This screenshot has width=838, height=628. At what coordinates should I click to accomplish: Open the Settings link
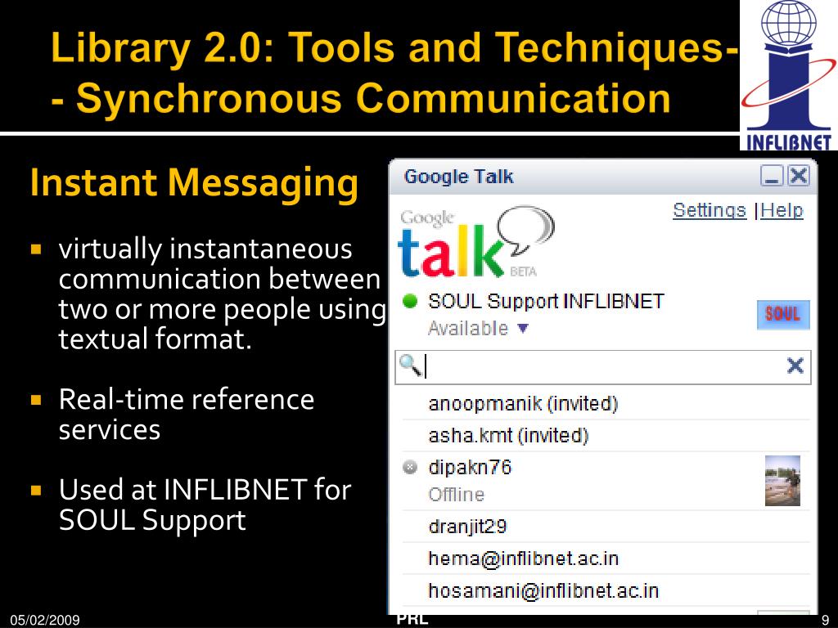(710, 210)
